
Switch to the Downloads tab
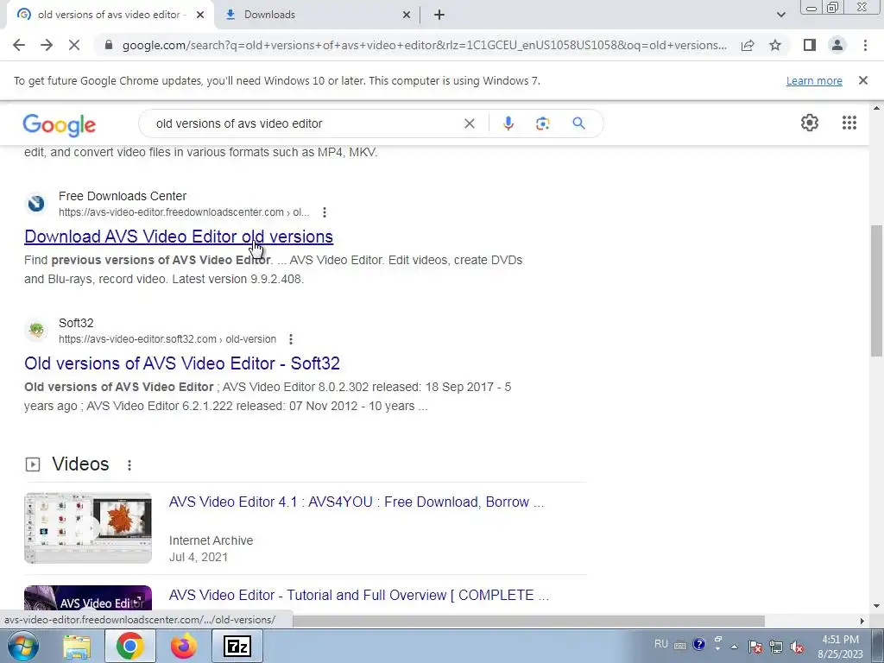[318, 15]
